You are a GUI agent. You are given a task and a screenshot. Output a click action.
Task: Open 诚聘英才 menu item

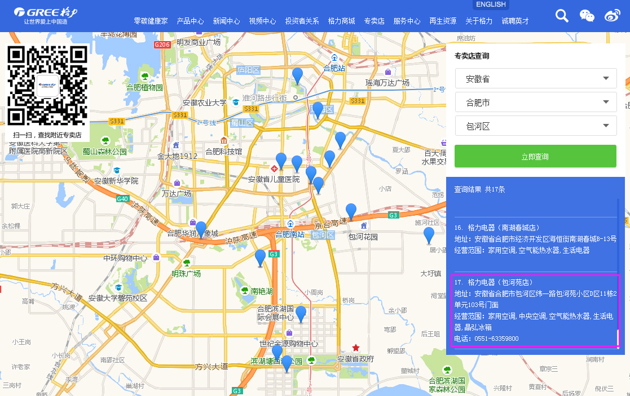point(515,21)
